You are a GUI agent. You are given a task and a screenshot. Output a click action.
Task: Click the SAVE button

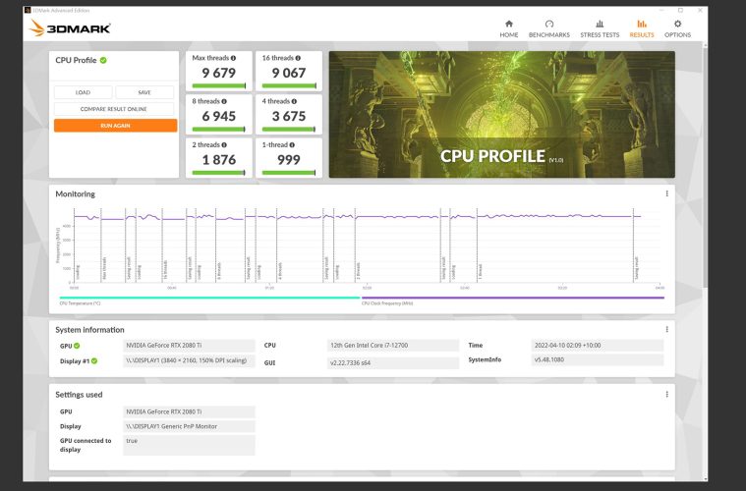pyautogui.click(x=144, y=92)
